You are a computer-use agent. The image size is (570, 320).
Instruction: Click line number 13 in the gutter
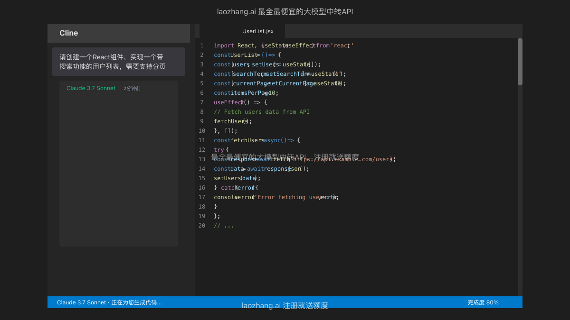pos(202,159)
